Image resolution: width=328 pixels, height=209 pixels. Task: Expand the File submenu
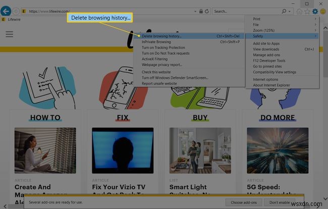pos(283,24)
